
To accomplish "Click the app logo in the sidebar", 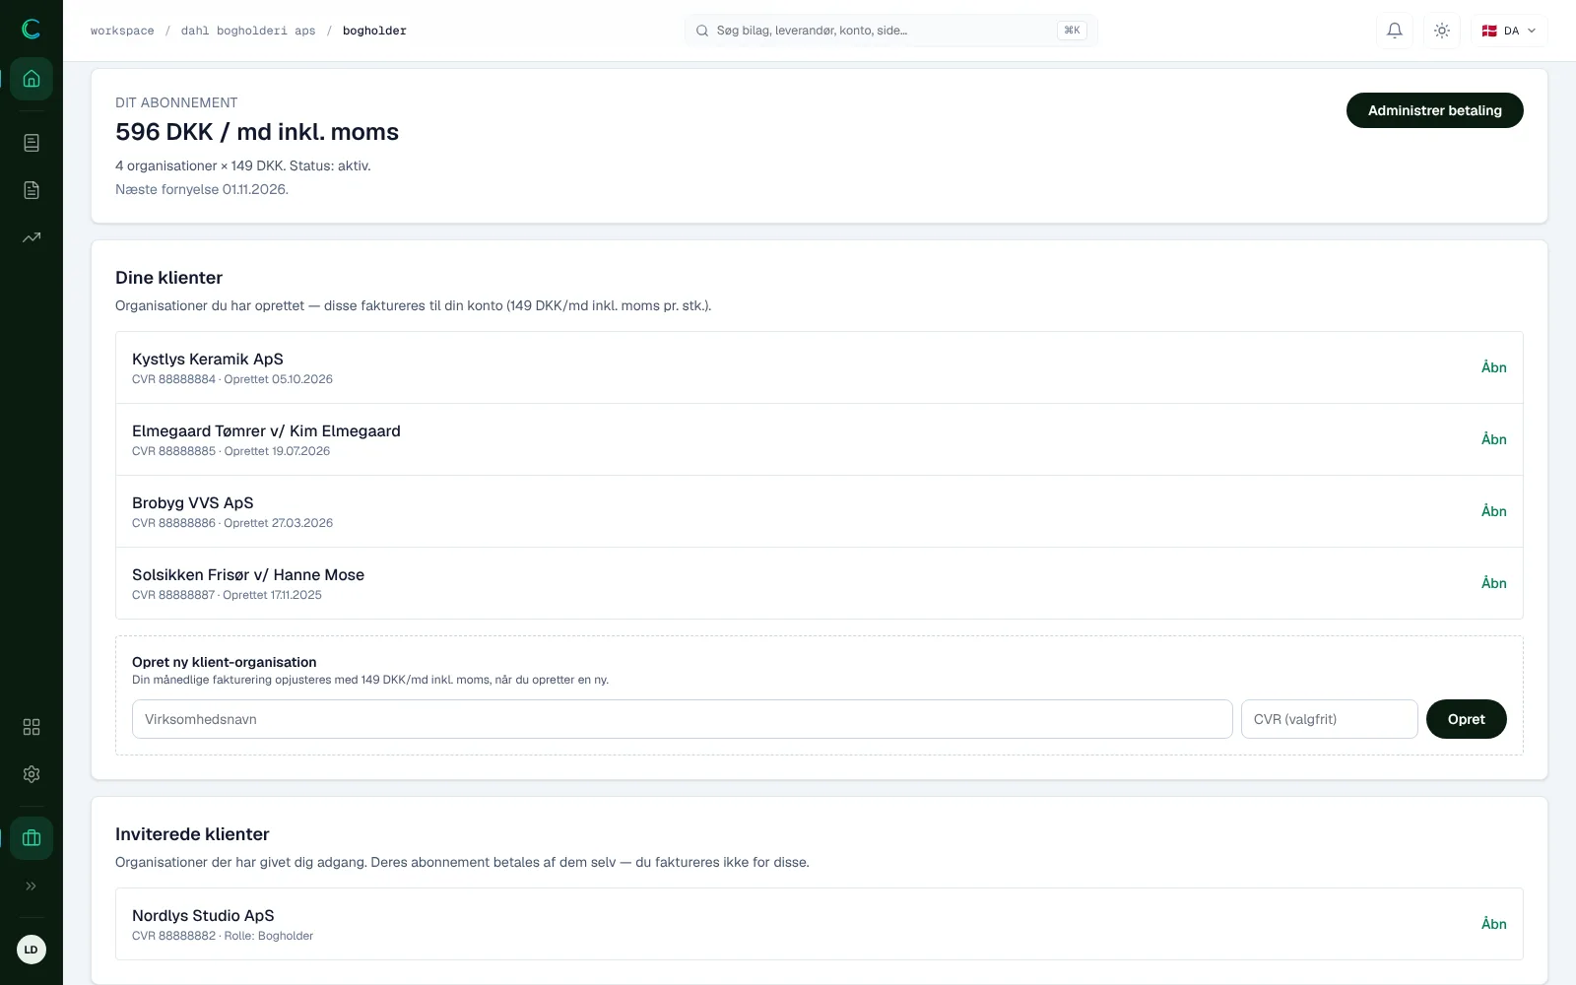I will tap(32, 30).
